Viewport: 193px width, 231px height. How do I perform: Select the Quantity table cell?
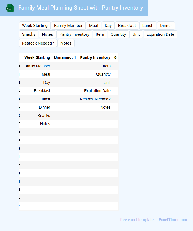pos(103,74)
